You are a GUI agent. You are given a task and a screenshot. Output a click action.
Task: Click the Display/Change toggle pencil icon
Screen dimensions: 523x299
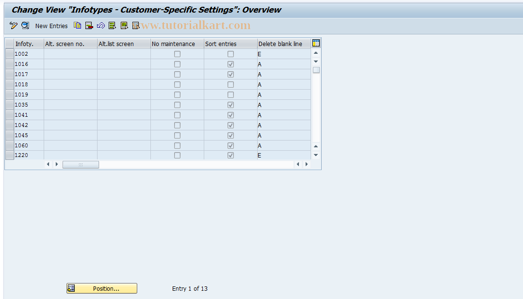[x=14, y=26]
